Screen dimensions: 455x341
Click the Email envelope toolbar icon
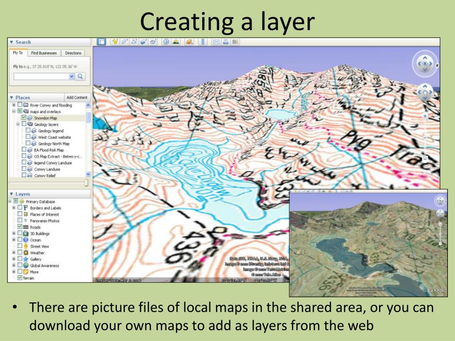coord(216,42)
